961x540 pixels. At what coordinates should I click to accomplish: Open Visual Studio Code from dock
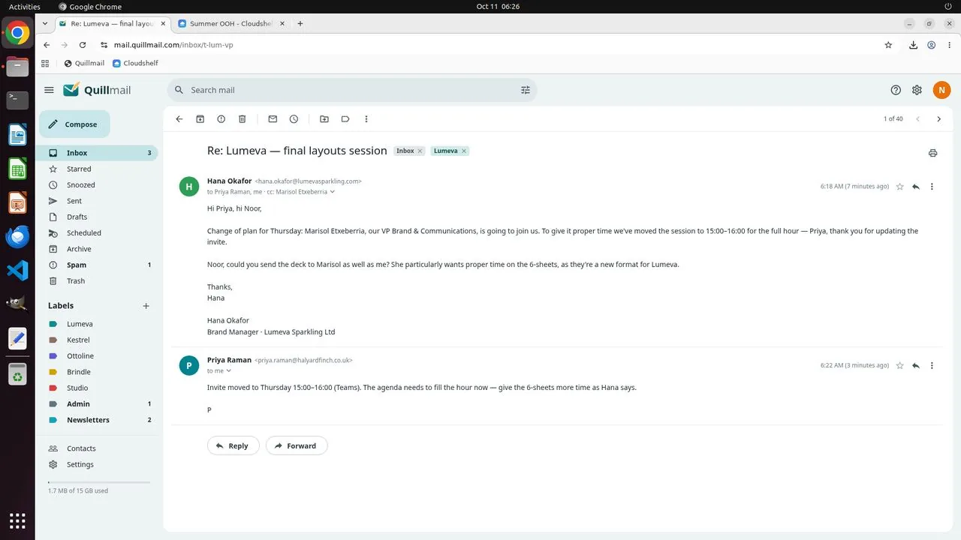point(17,270)
